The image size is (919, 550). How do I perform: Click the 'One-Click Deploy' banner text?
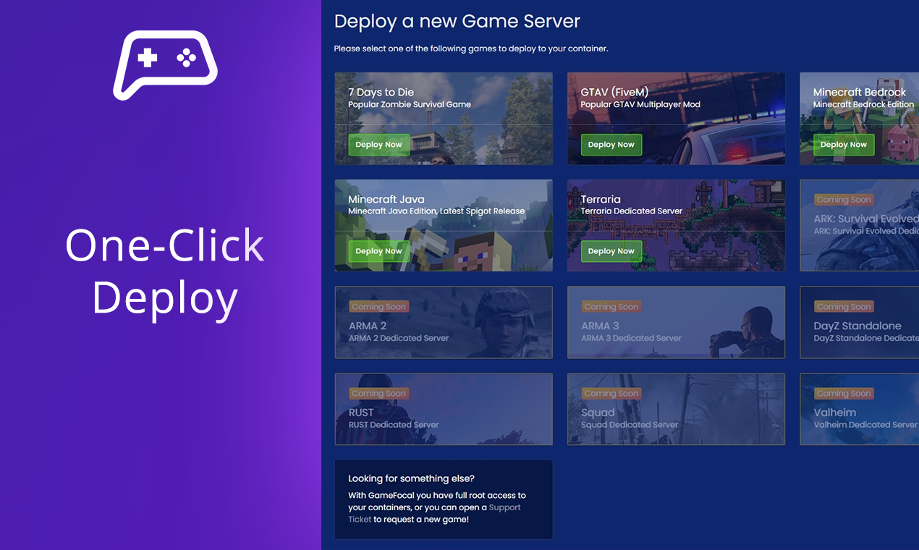pyautogui.click(x=165, y=271)
